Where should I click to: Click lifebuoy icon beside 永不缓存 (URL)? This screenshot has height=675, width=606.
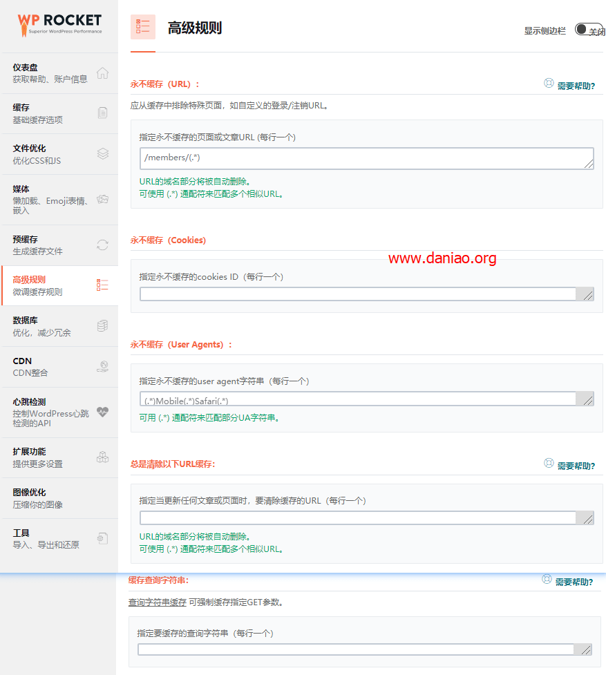(x=549, y=83)
